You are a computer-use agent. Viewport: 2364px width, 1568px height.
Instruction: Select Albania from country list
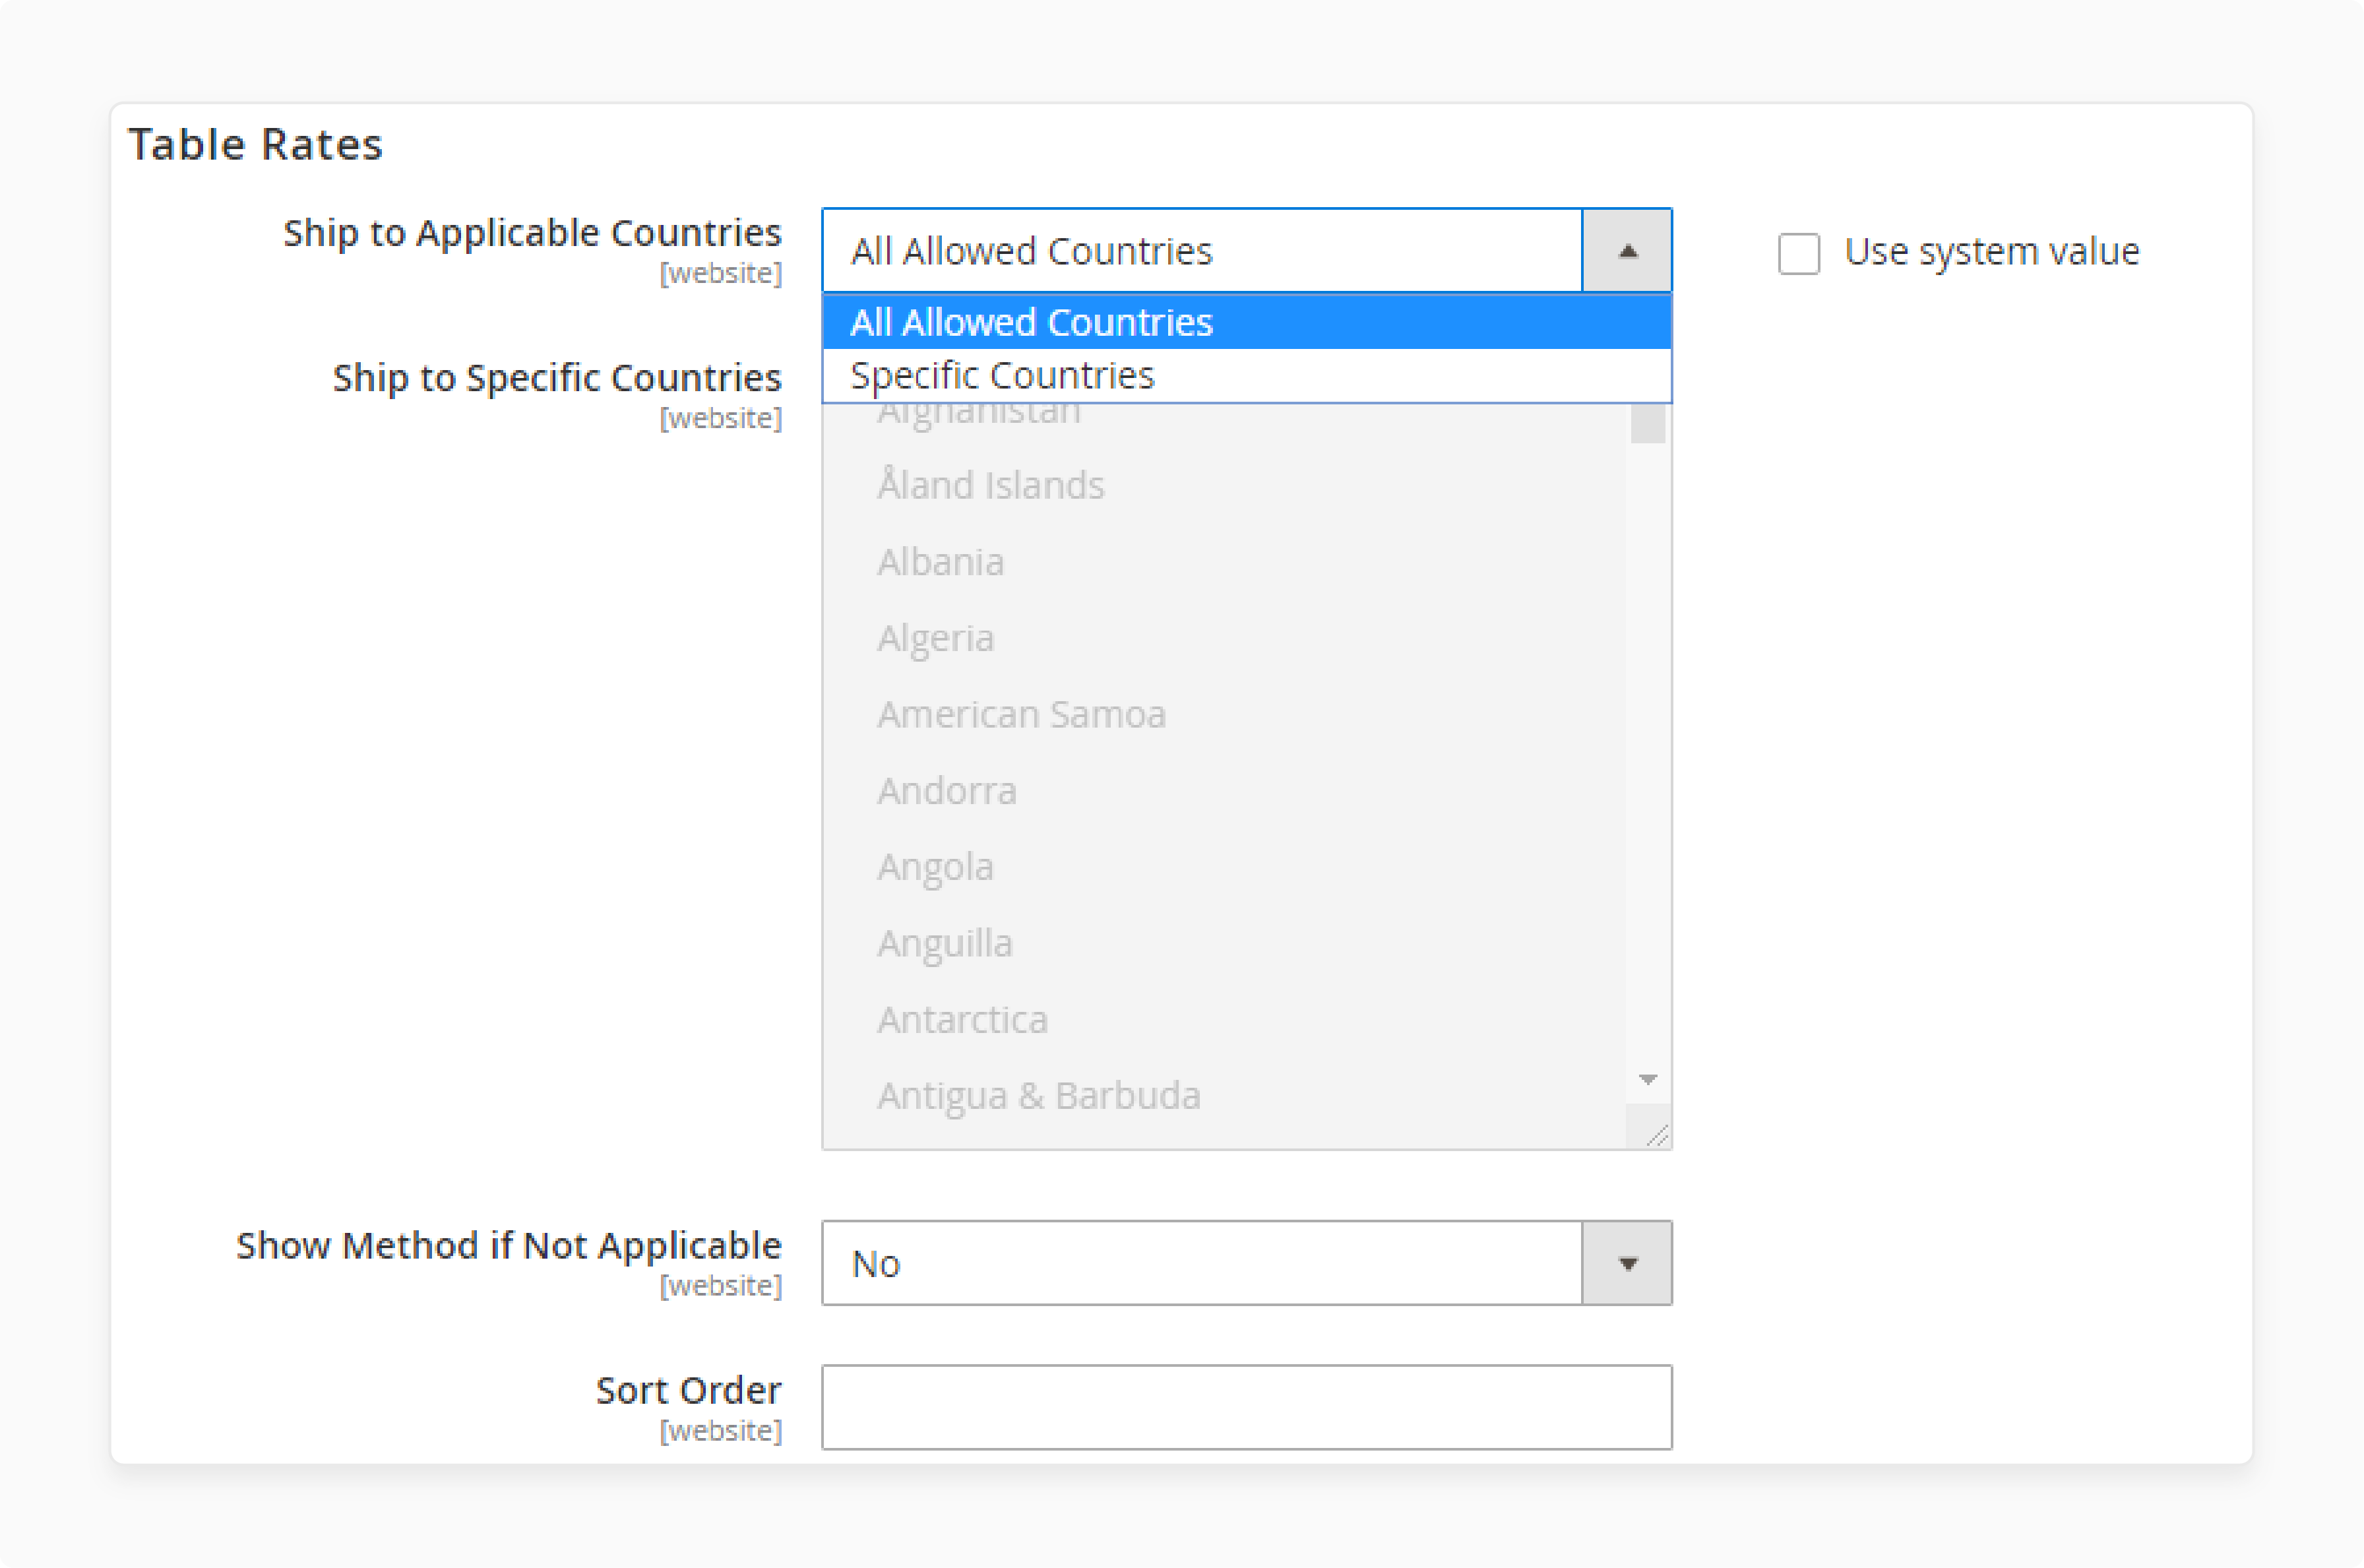(941, 560)
